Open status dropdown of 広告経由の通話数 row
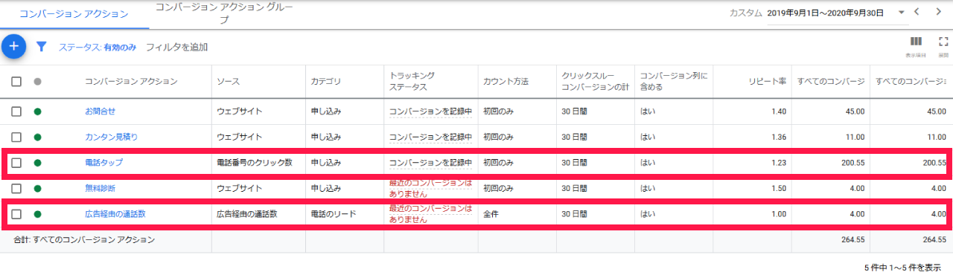 coord(37,215)
